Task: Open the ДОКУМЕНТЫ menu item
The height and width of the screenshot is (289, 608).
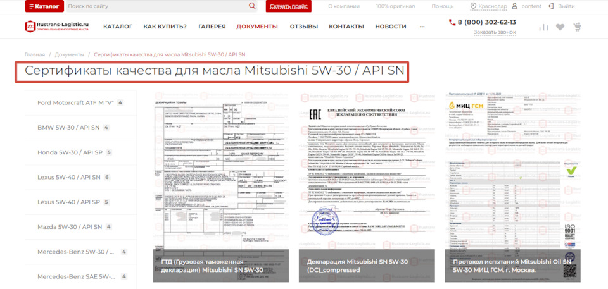Action: [257, 27]
